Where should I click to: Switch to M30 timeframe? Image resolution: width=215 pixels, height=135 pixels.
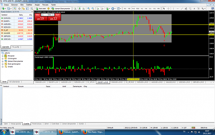click(x=138, y=9)
